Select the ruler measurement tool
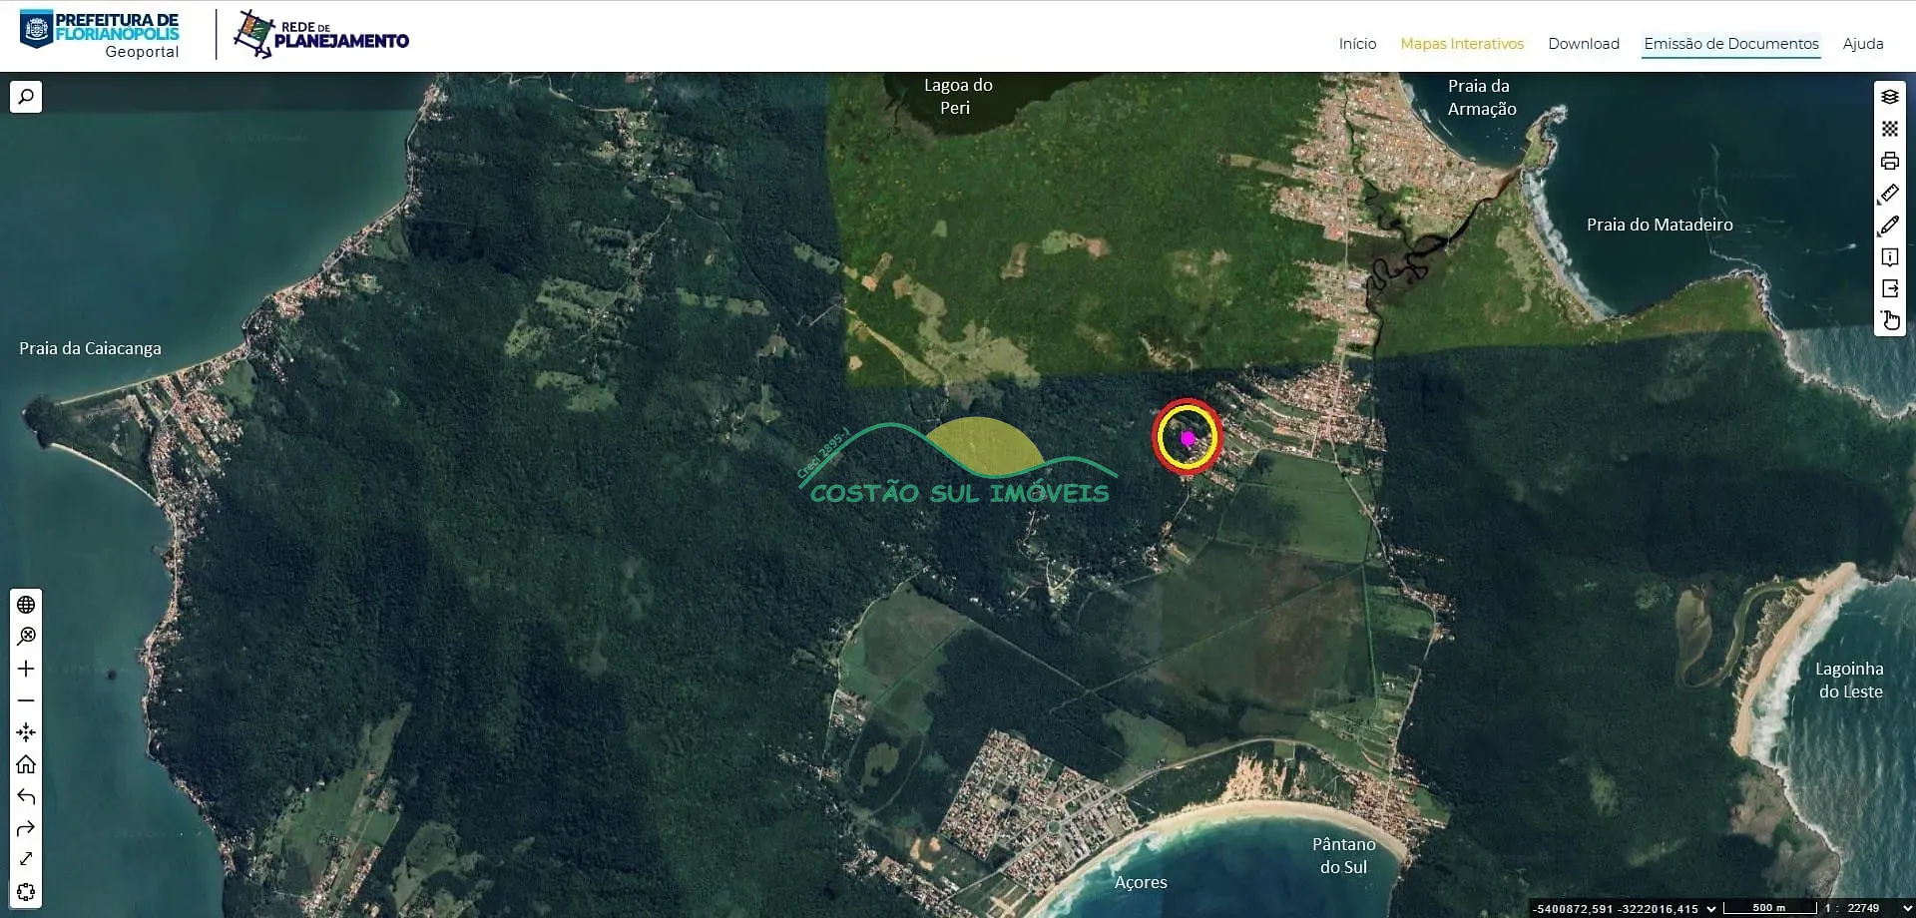This screenshot has height=918, width=1916. point(1889,194)
